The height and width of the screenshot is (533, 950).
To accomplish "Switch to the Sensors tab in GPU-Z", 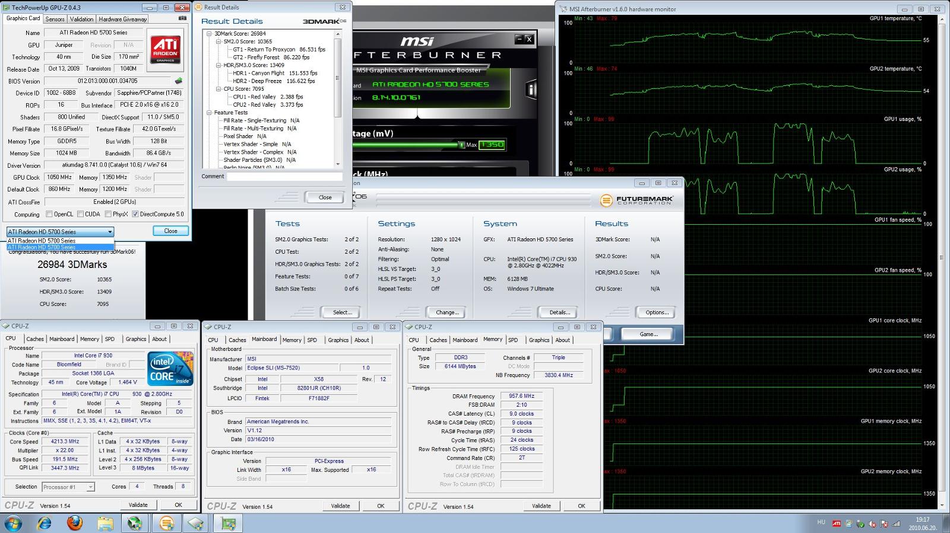I will pyautogui.click(x=55, y=19).
